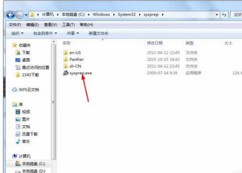Select the Panther folder icon

point(65,59)
